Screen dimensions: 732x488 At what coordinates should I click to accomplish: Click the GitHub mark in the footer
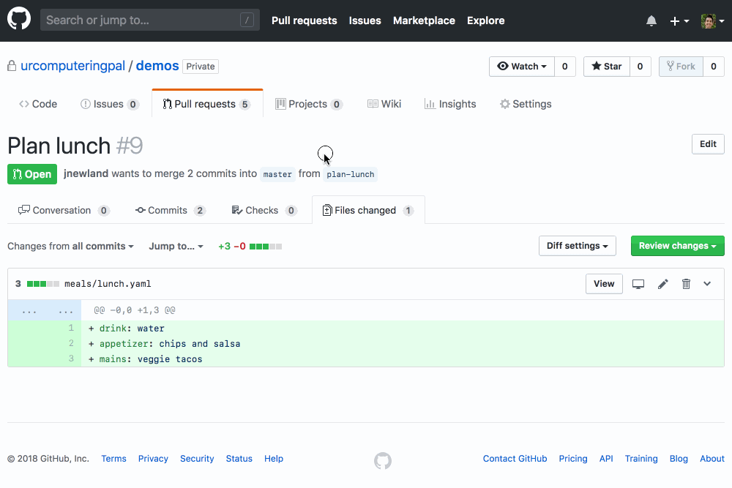[382, 460]
